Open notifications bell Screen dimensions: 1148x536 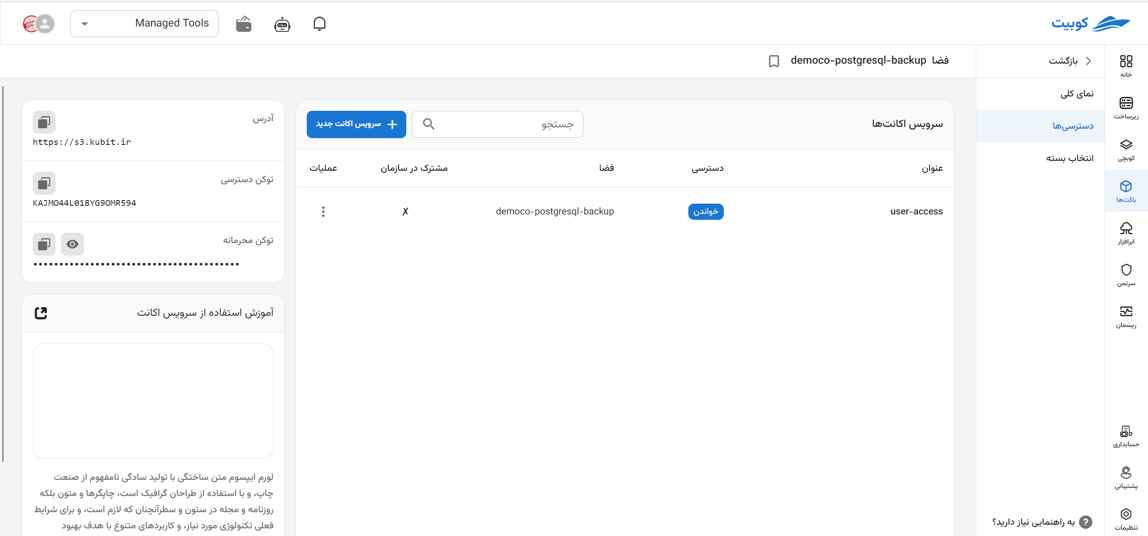319,24
